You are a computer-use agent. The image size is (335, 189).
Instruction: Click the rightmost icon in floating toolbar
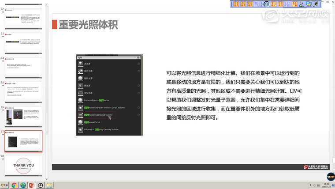[316, 4]
